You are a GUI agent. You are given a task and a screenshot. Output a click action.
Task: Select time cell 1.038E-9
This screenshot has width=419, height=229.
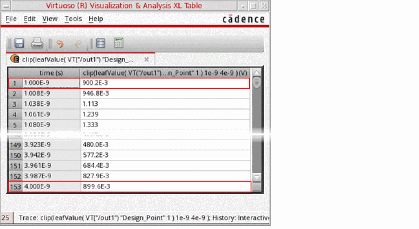tap(51, 104)
